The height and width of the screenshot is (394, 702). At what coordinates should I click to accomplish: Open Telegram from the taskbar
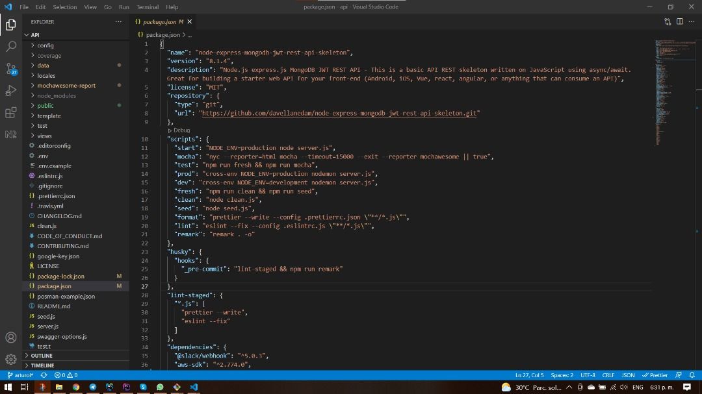tap(93, 388)
